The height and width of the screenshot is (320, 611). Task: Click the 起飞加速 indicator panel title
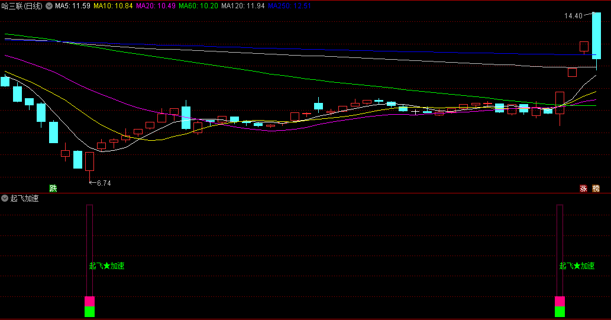click(x=25, y=198)
